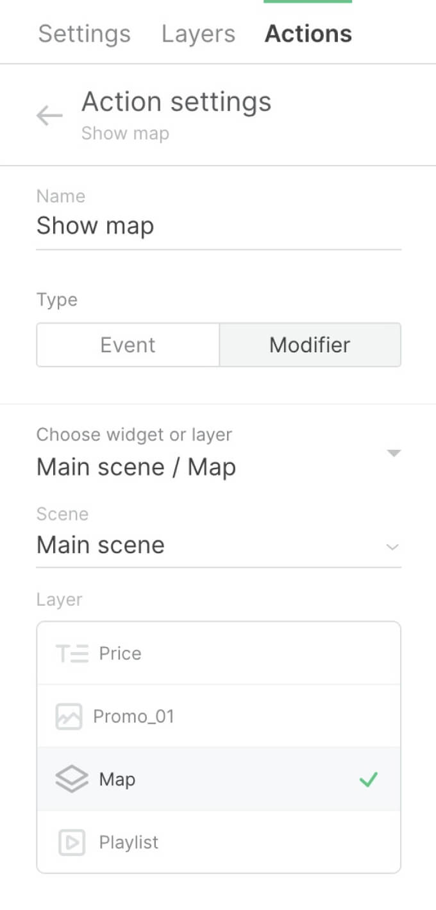Select the Event type option
This screenshot has height=910, width=436.
pyautogui.click(x=128, y=345)
